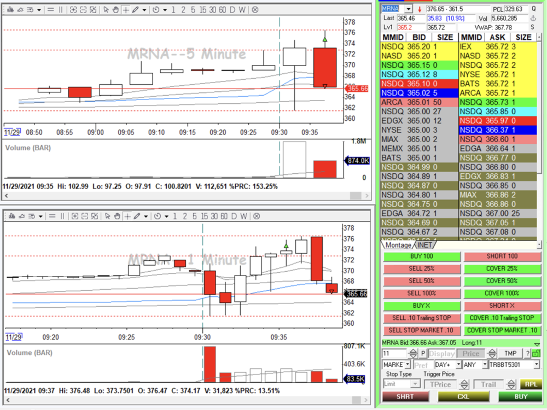
Task: Click the zoom-in icon in top chart toolbar
Action: (x=74, y=9)
